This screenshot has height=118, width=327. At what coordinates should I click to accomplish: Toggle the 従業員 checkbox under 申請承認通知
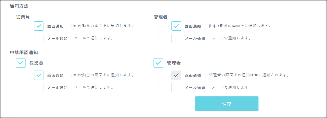tap(21, 63)
